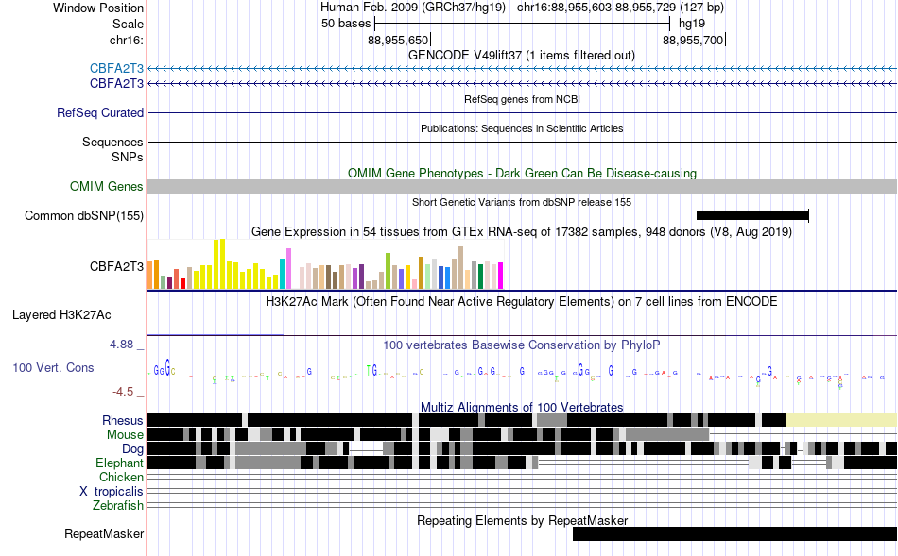This screenshot has width=898, height=556.
Task: Open the GTEx Gene Expression track title
Action: 522,231
